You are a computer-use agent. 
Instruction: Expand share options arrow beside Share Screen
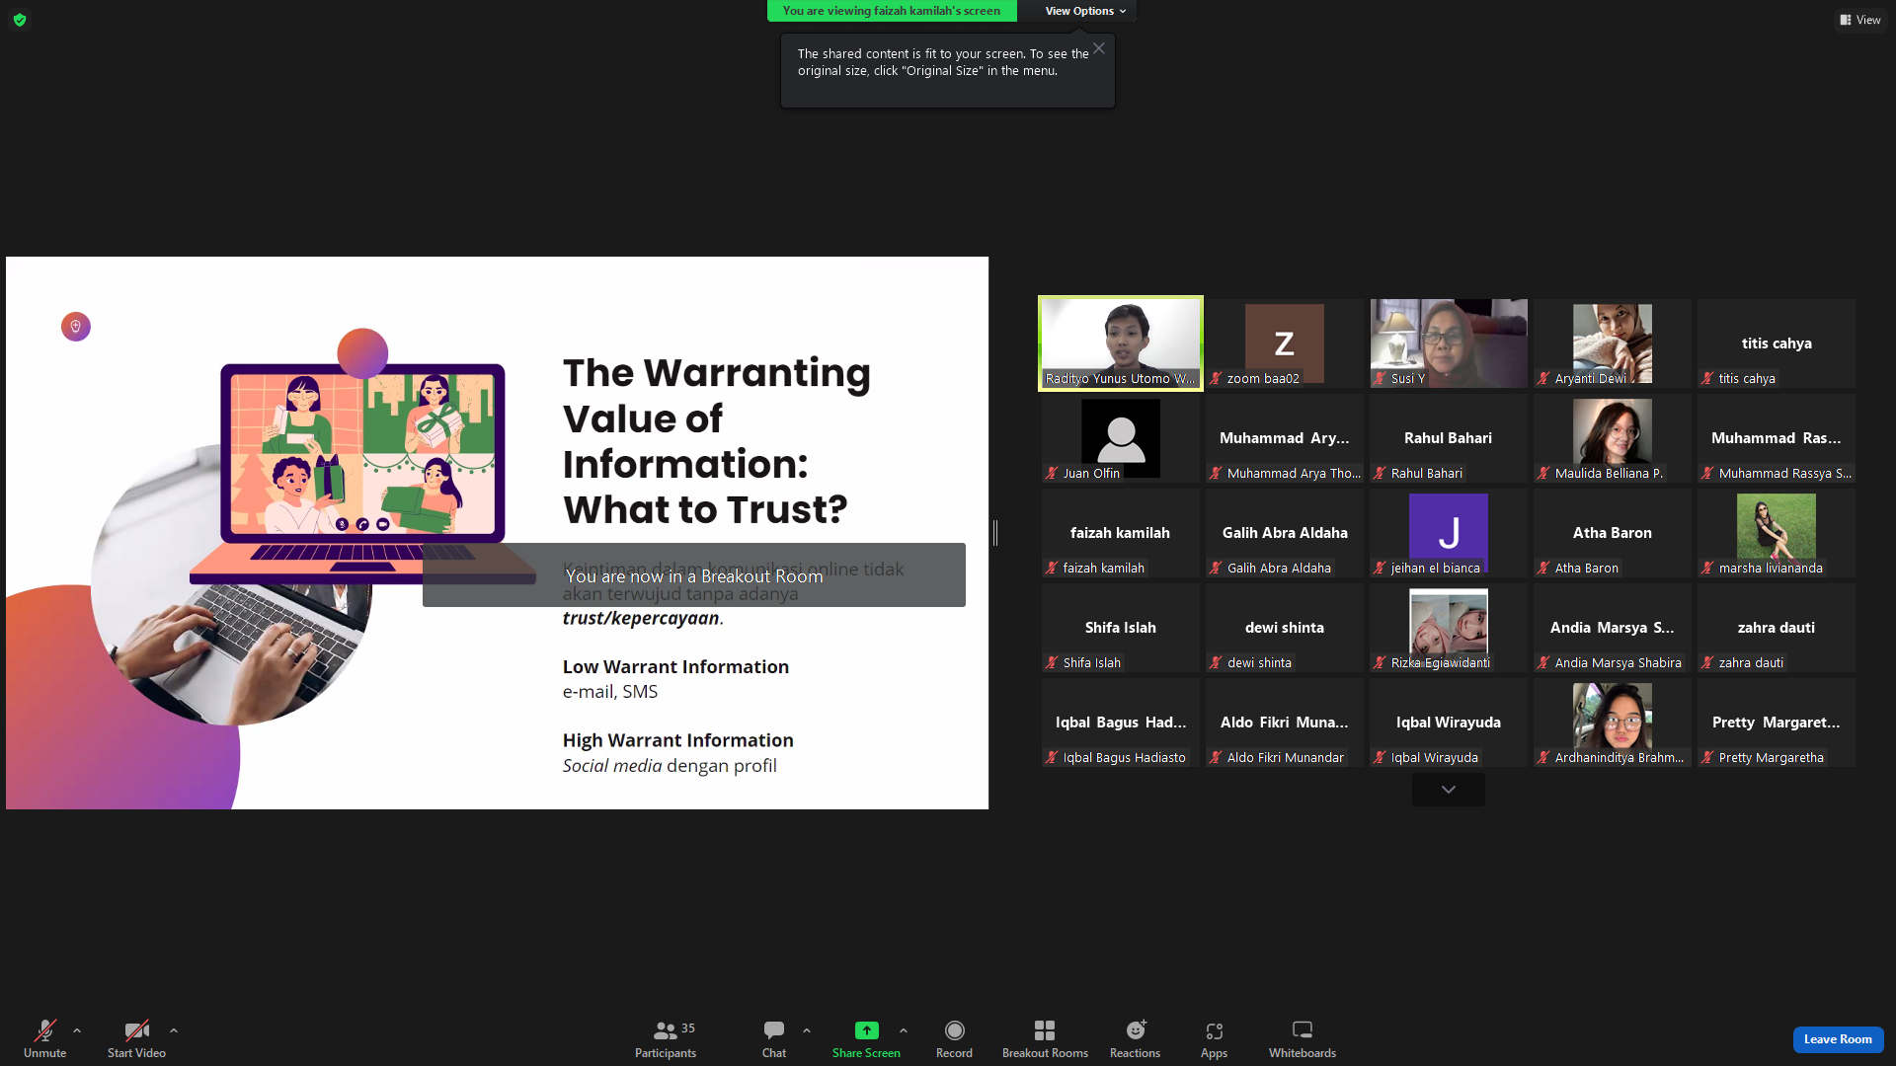pyautogui.click(x=904, y=1030)
